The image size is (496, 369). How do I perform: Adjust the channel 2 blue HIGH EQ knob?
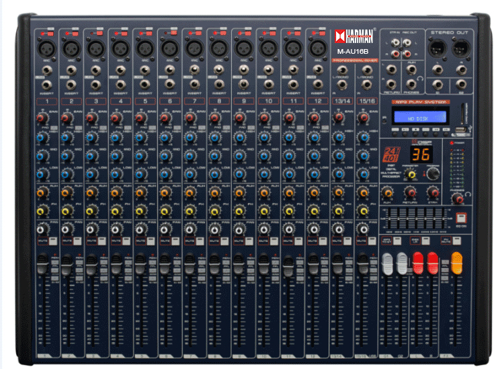click(66, 137)
